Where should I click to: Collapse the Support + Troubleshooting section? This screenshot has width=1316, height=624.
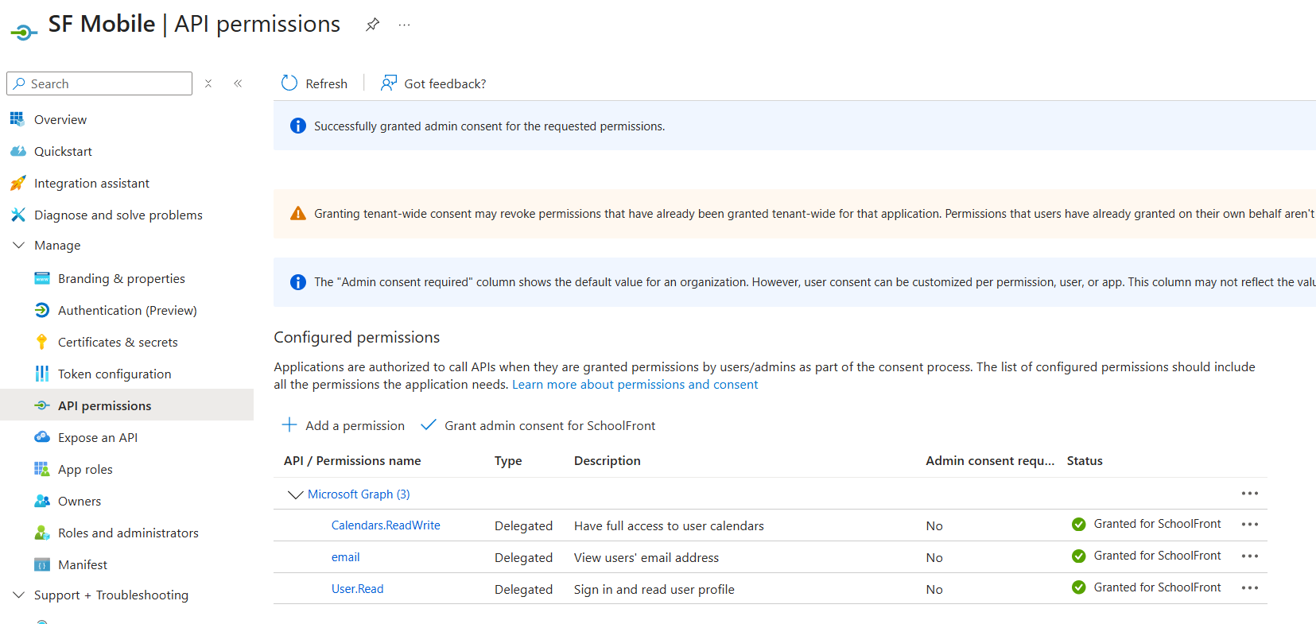point(18,595)
